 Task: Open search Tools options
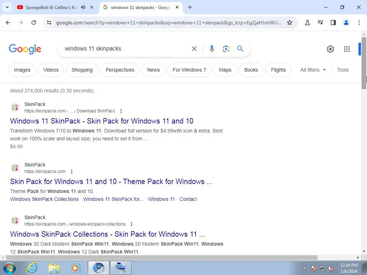point(343,70)
